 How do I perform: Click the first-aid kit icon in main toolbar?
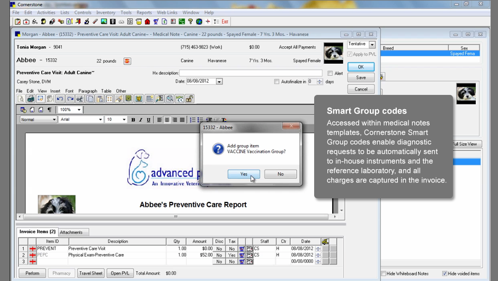[26, 22]
